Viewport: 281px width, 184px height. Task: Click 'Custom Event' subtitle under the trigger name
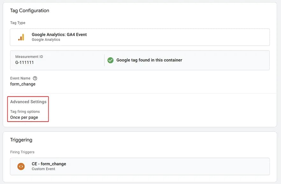coord(43,169)
